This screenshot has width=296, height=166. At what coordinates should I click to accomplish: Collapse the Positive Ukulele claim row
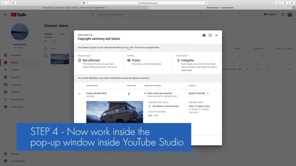[x=80, y=94]
